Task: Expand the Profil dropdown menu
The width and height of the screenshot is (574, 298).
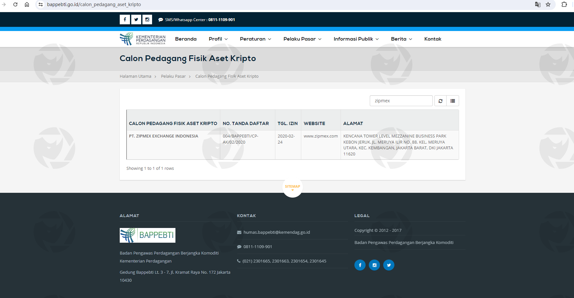Action: (x=218, y=39)
